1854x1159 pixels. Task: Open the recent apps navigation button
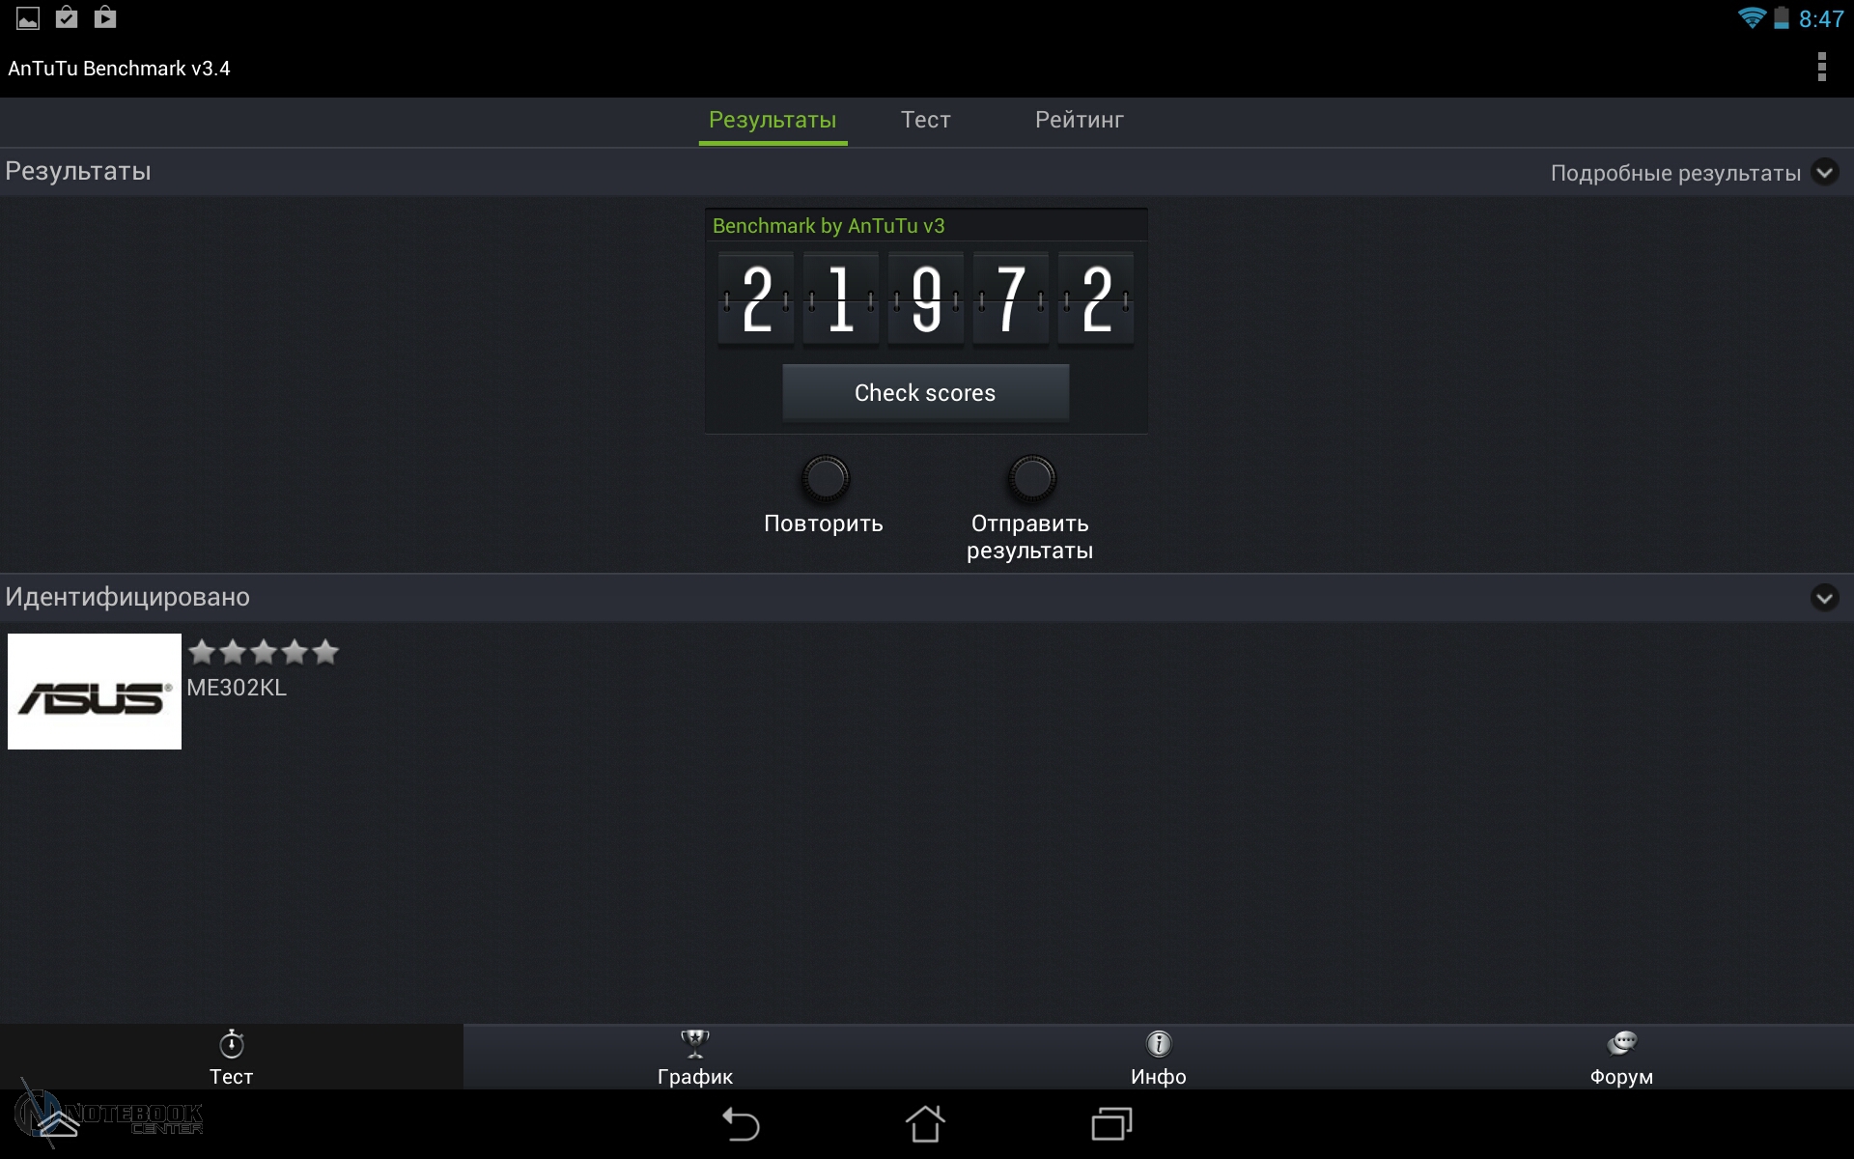(x=1111, y=1124)
